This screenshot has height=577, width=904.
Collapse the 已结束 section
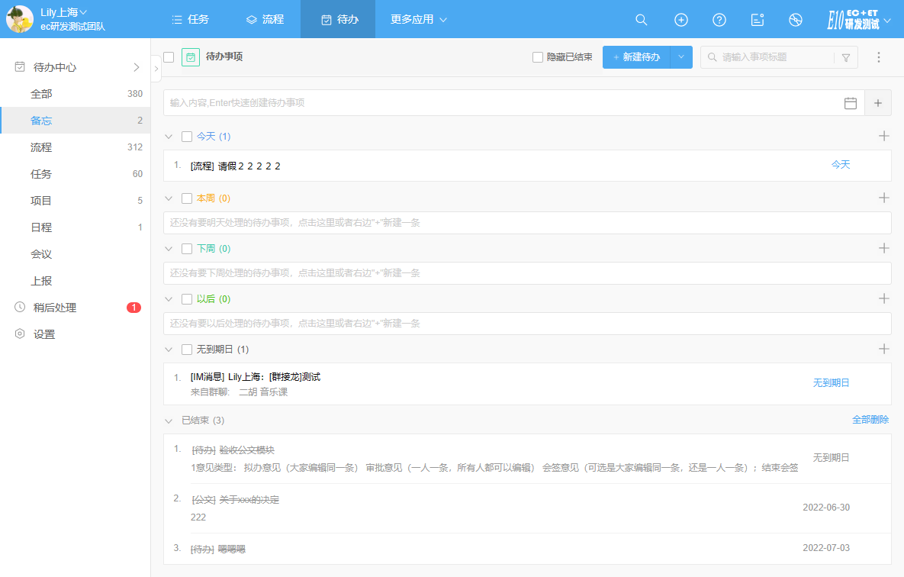coord(169,421)
